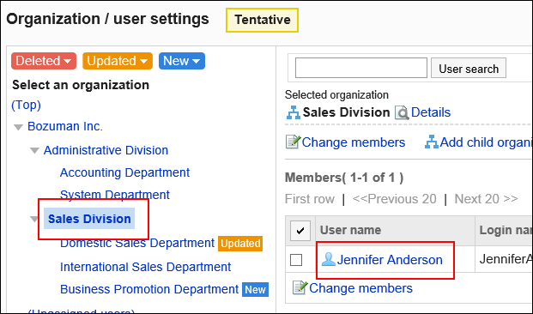Collapse the Bozuman Inc. tree node
The image size is (533, 314).
pyautogui.click(x=18, y=128)
